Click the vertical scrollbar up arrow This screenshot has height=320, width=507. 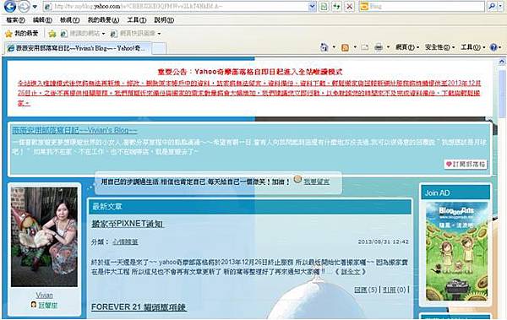click(501, 62)
